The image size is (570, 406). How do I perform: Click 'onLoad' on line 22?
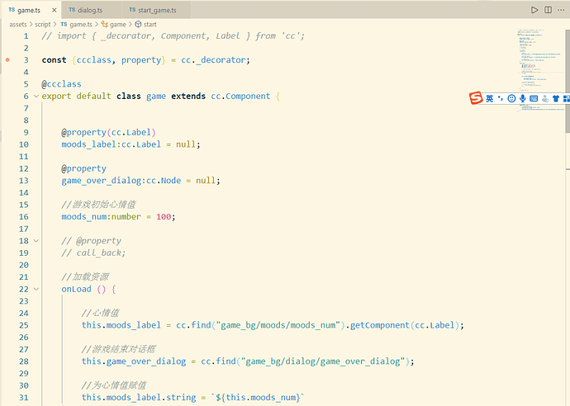(76, 289)
